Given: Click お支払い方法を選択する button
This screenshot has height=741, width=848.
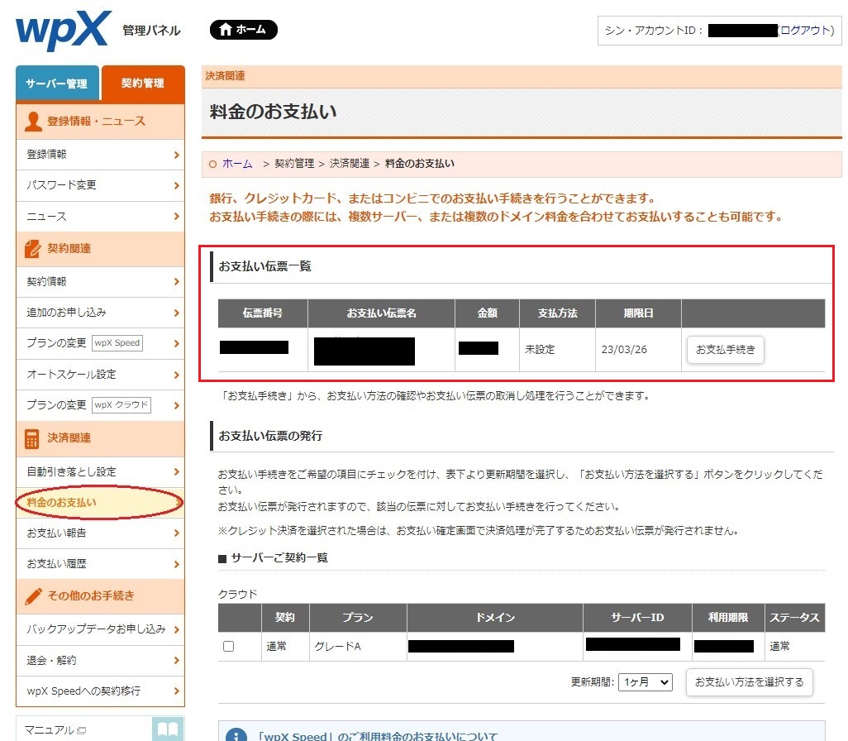Looking at the screenshot, I should [x=749, y=682].
